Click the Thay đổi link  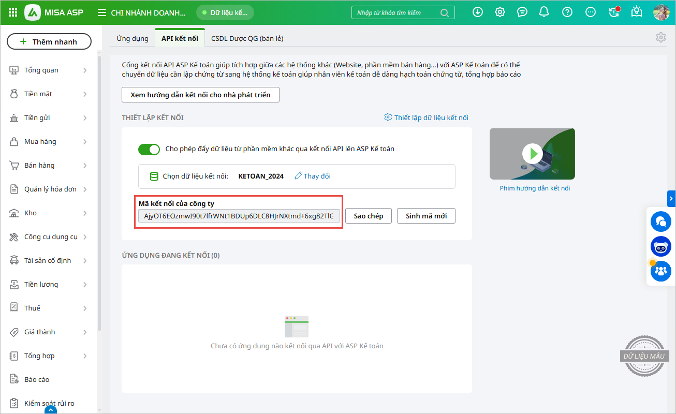[x=313, y=176]
